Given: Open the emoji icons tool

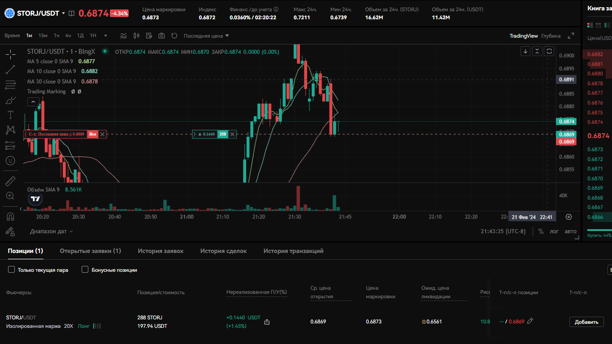Looking at the screenshot, I should (x=10, y=160).
